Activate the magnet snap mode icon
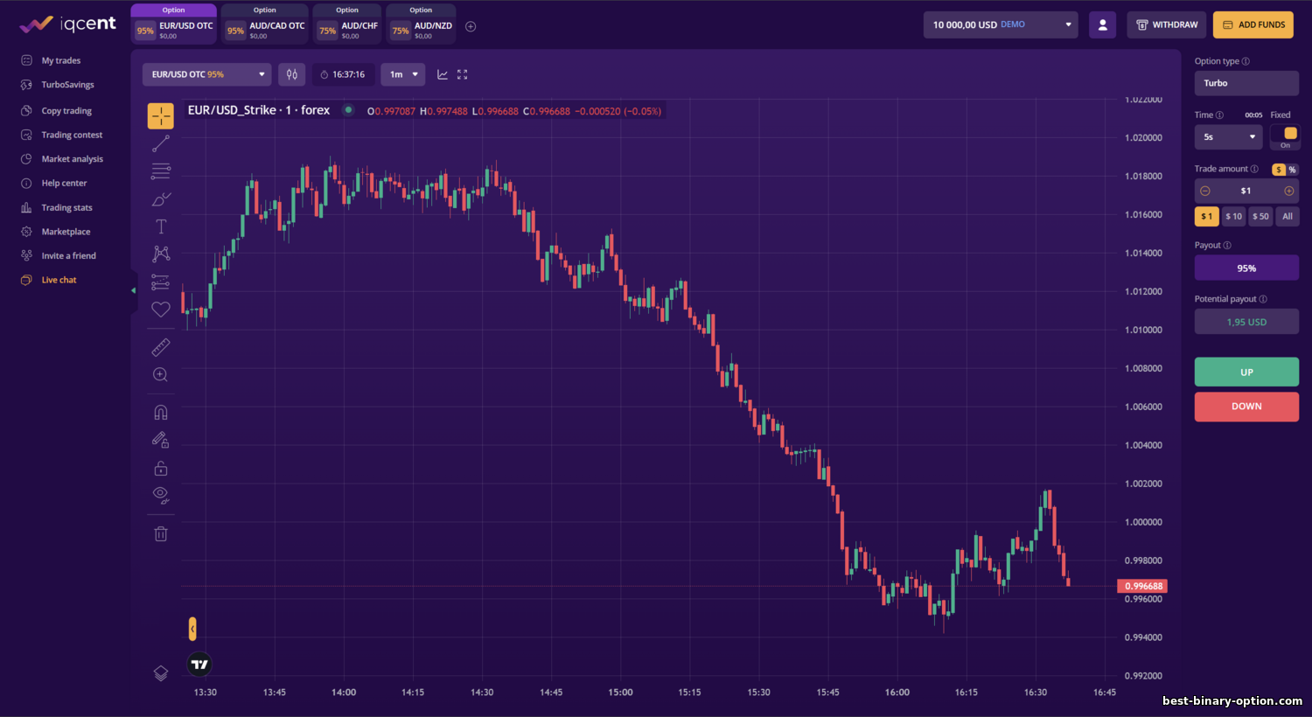Viewport: 1312px width, 717px height. point(161,413)
